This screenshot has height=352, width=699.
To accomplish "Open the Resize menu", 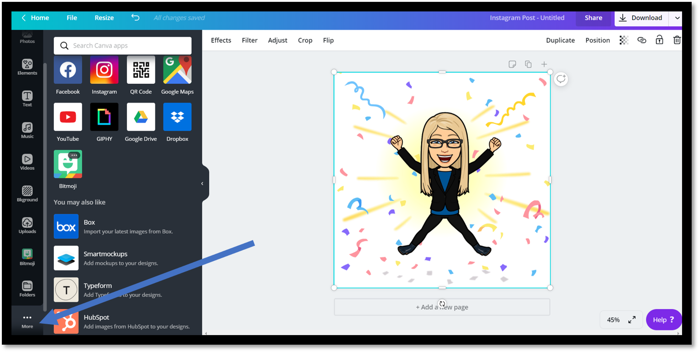I will (x=104, y=18).
